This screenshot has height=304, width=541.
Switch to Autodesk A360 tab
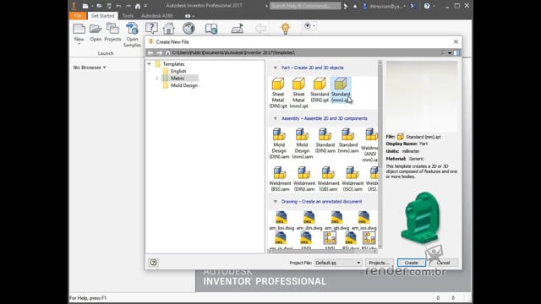click(x=157, y=16)
